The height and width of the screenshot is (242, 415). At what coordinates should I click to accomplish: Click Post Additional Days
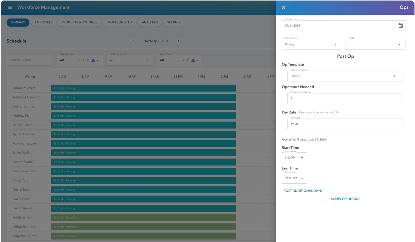302,191
